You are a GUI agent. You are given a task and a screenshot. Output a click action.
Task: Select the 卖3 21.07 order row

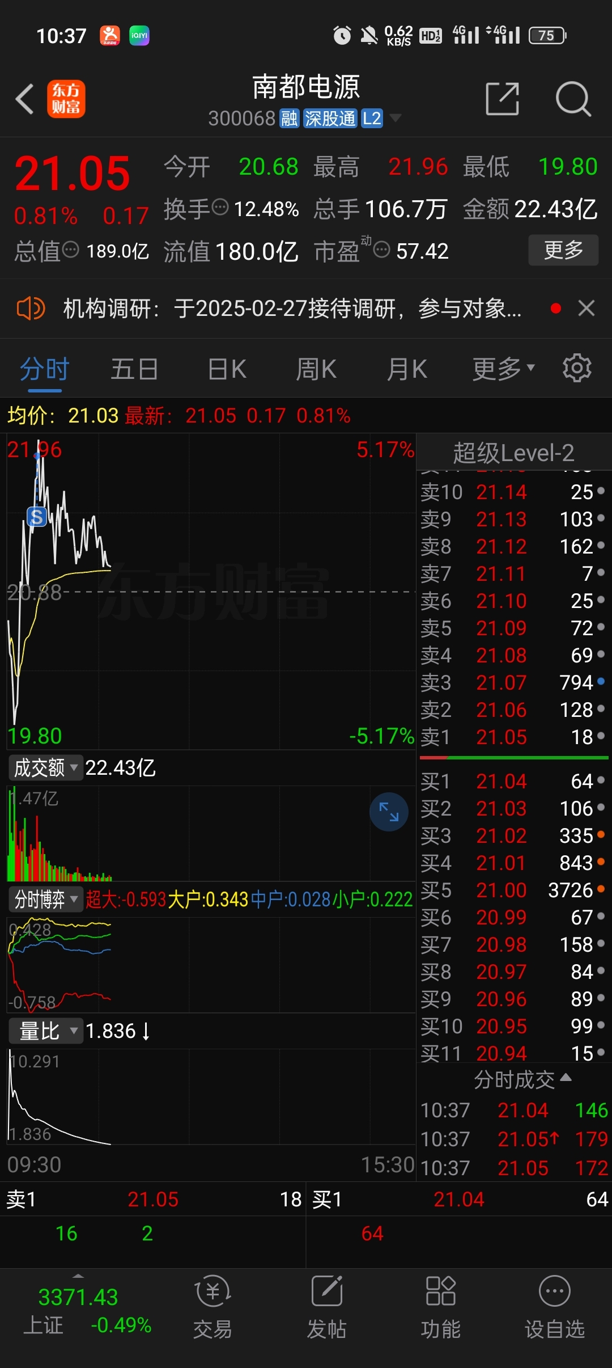(x=513, y=682)
